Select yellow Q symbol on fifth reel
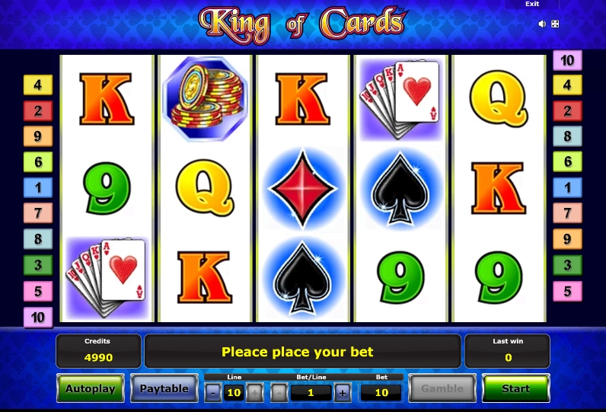 pyautogui.click(x=499, y=98)
